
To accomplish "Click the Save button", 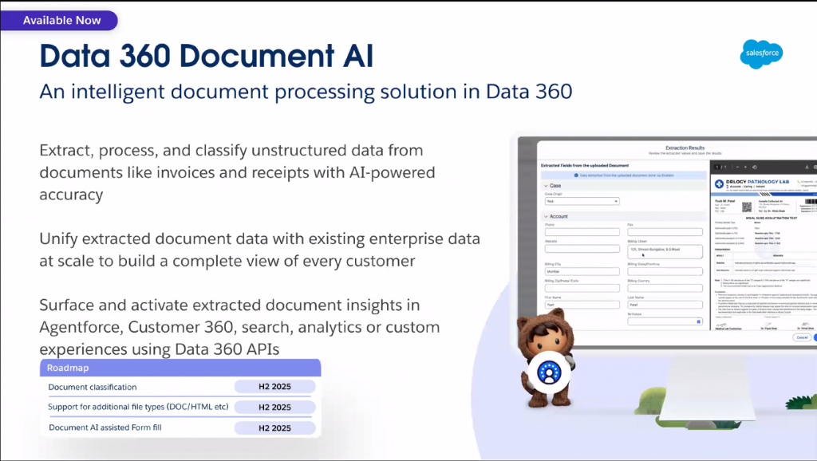I will (815, 337).
